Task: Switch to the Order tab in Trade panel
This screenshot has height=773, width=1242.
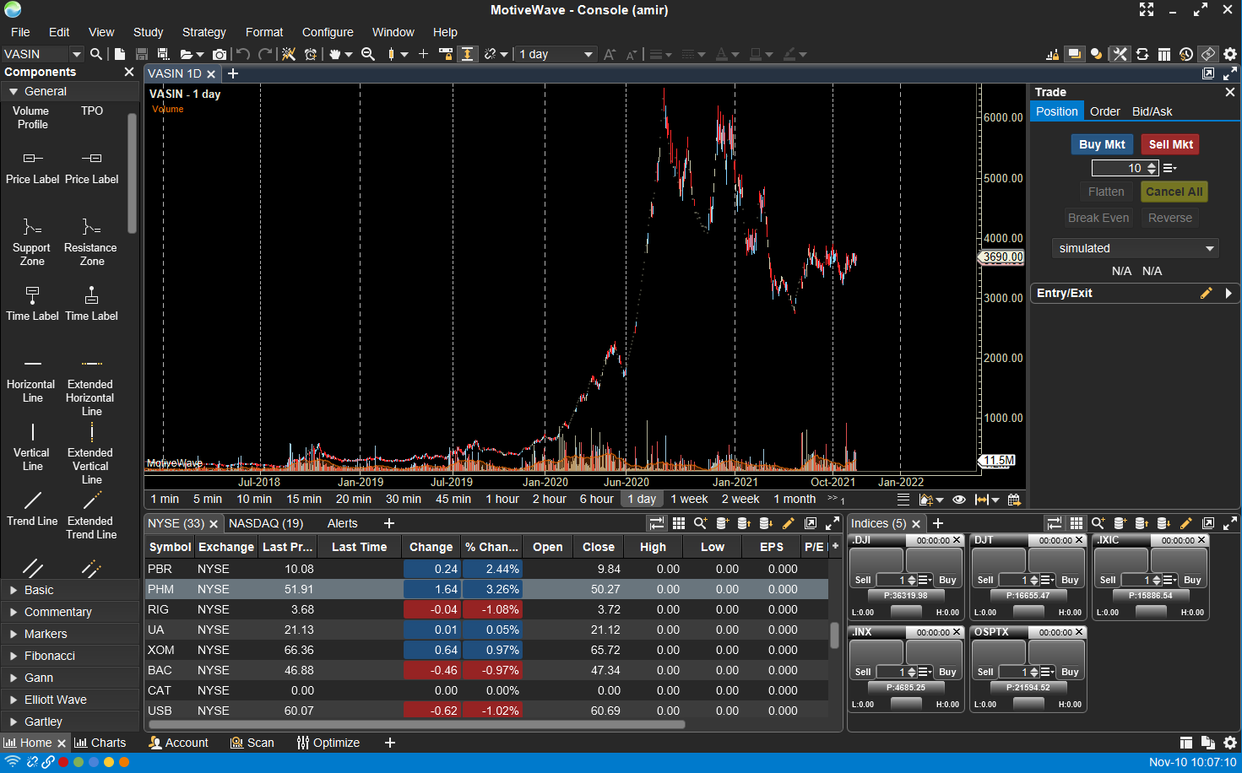Action: click(x=1104, y=111)
